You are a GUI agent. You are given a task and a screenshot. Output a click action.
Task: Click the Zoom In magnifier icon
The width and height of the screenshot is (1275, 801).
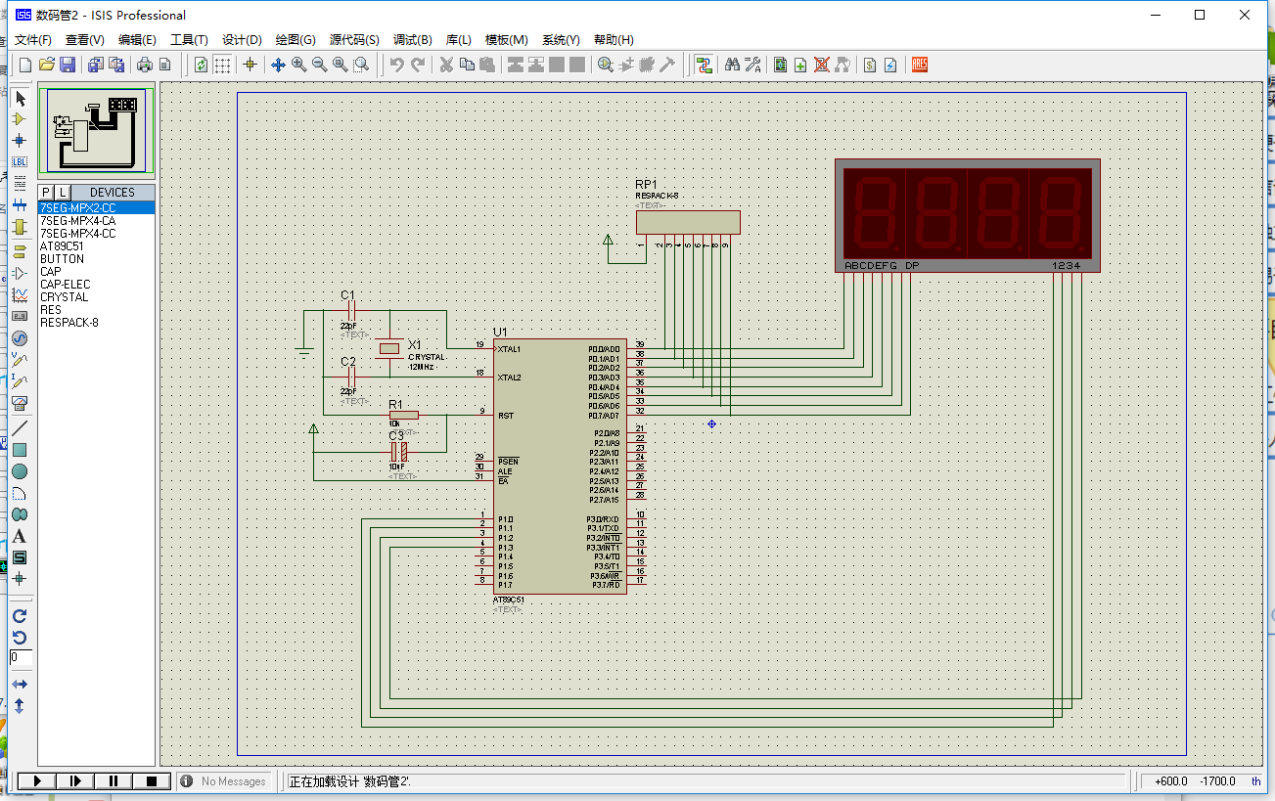pos(298,65)
